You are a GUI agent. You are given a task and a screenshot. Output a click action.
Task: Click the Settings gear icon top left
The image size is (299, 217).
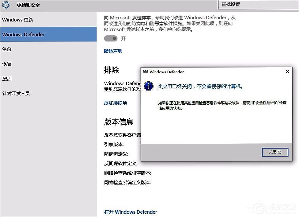pos(6,5)
